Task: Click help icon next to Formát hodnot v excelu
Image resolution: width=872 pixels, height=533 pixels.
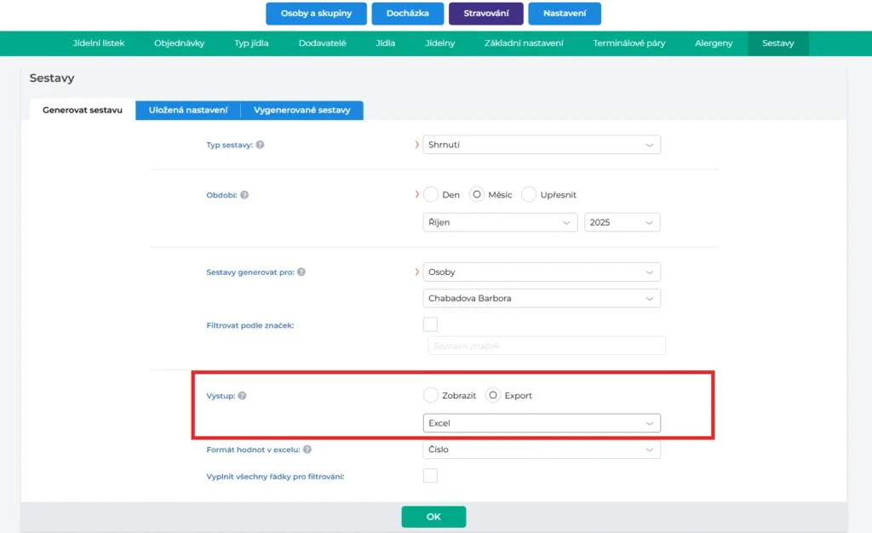Action: pos(307,450)
